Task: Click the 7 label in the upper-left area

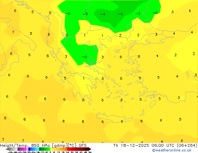Action: pyautogui.click(x=13, y=32)
